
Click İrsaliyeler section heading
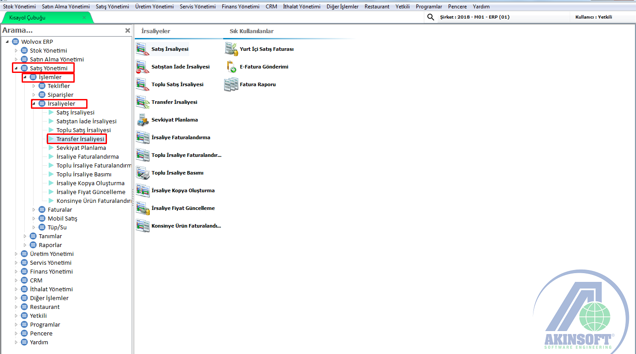coord(156,31)
